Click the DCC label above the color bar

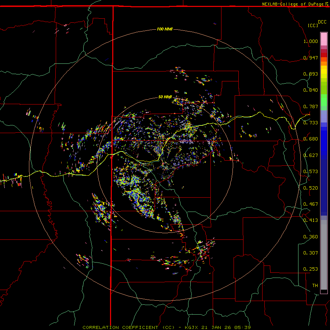point(322,22)
